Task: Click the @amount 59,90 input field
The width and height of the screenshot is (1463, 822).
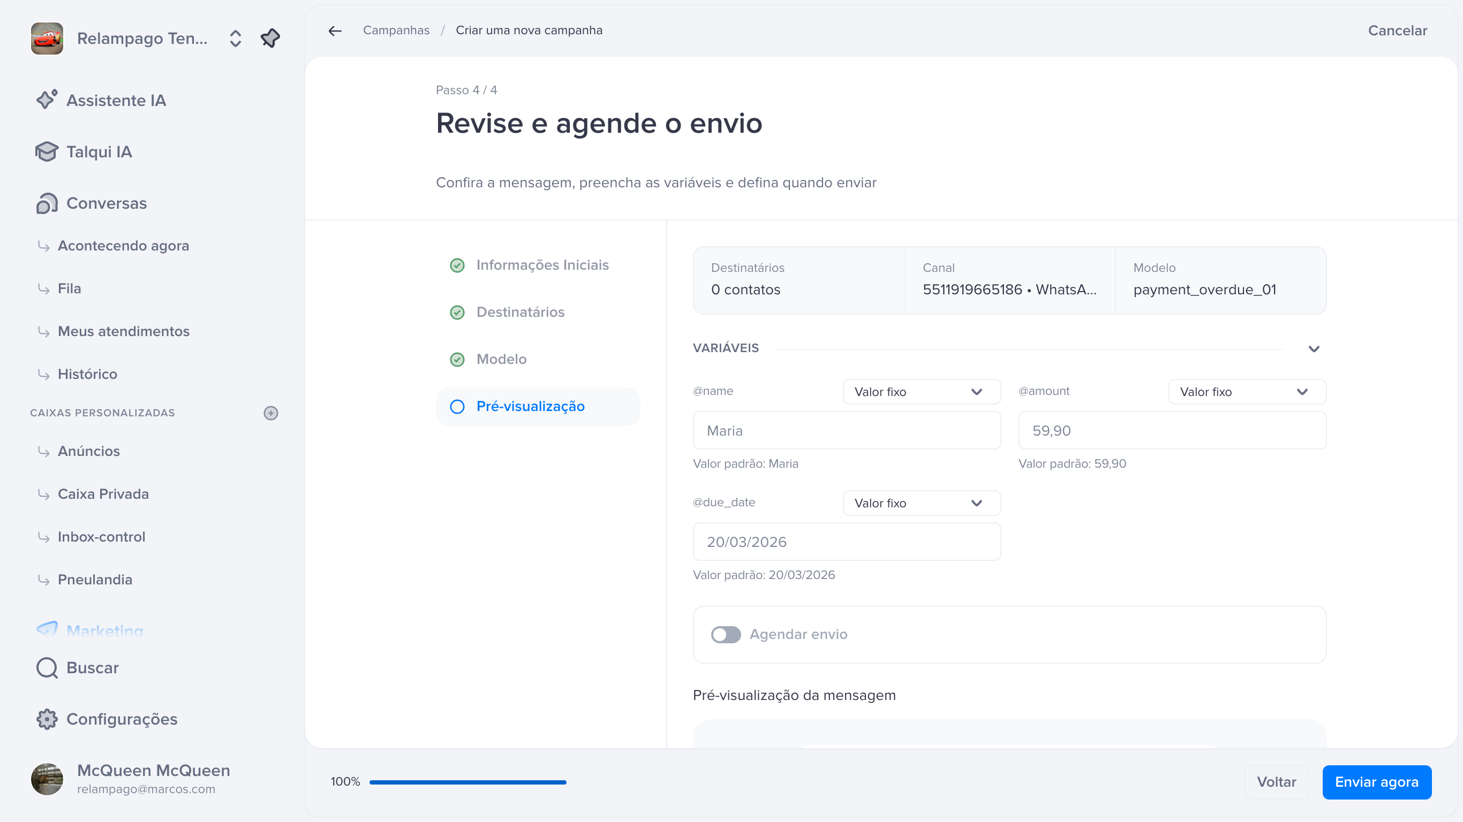Action: click(x=1172, y=431)
